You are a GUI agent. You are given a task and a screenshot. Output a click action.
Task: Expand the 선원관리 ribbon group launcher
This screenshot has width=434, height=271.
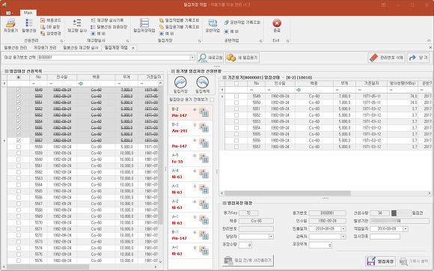(61, 40)
